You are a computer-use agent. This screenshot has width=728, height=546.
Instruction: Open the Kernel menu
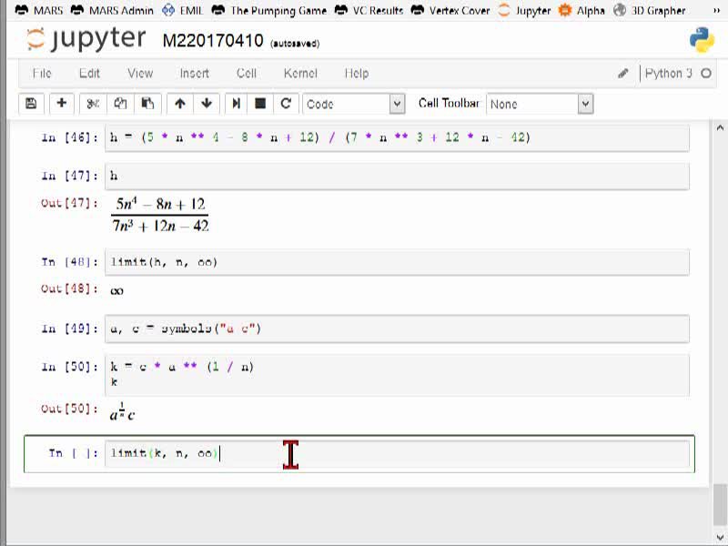click(300, 74)
